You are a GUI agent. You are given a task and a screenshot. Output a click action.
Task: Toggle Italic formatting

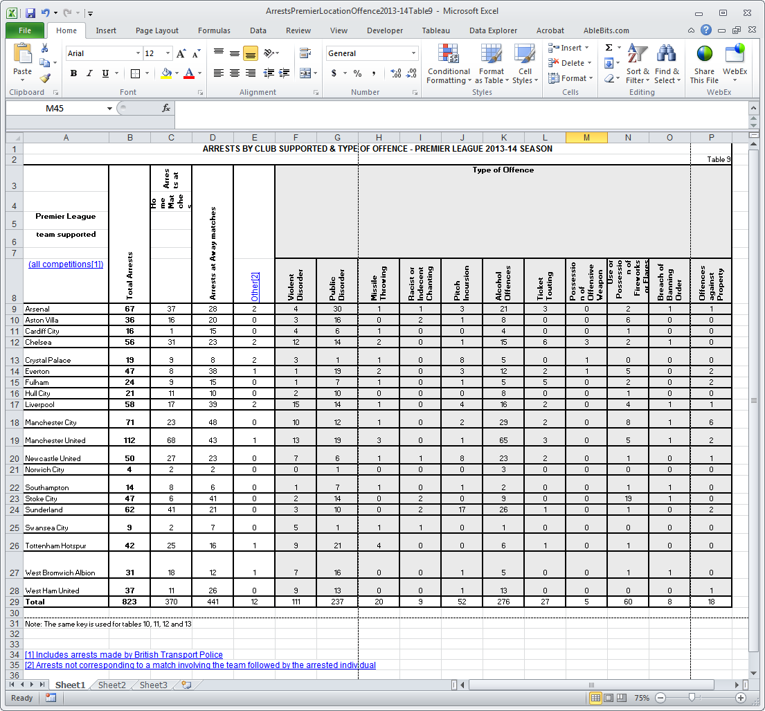coord(89,73)
